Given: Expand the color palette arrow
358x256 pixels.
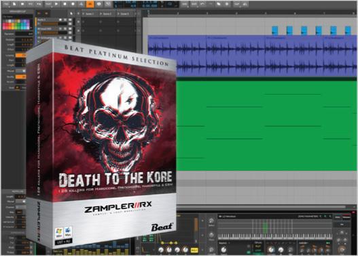Looking at the screenshot, I should [x=31, y=28].
